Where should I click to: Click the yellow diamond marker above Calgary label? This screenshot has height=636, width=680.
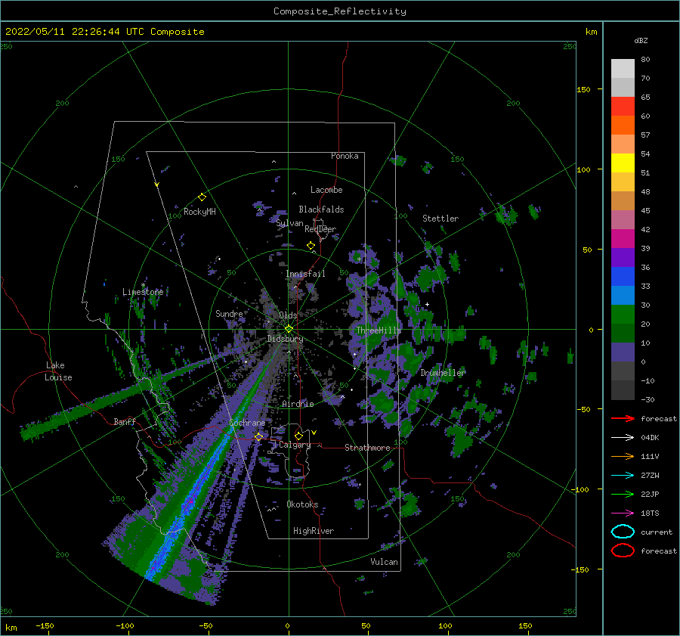point(298,436)
